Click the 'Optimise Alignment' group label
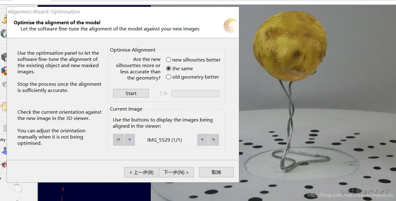This screenshot has width=396, height=201. pos(133,50)
